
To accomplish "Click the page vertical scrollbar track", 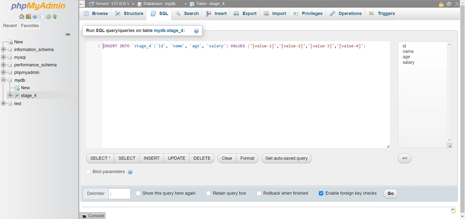I will (x=462, y=109).
